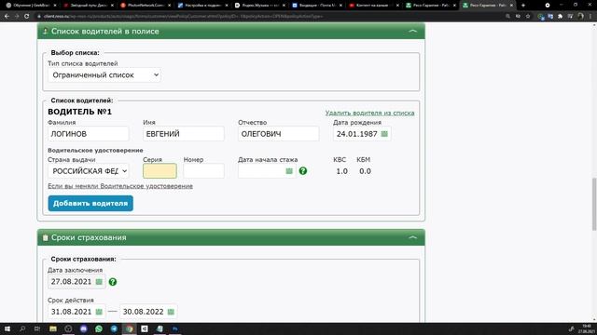The width and height of the screenshot is (597, 335).
Task: Switch to the second browser tab
Action: tap(89, 6)
